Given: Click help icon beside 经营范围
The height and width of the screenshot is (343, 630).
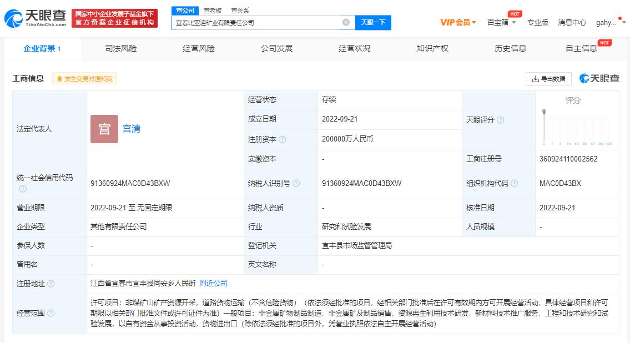Looking at the screenshot, I should pyautogui.click(x=51, y=313).
